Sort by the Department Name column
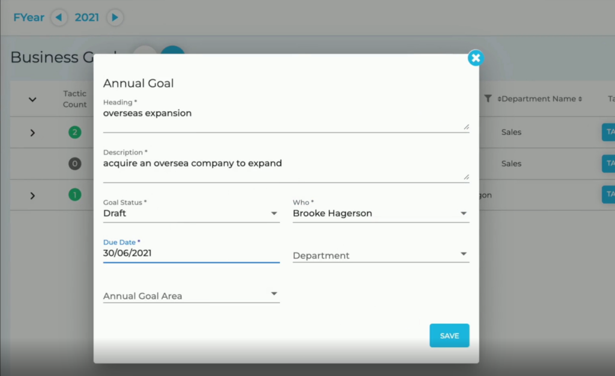This screenshot has height=376, width=615. pyautogui.click(x=541, y=99)
